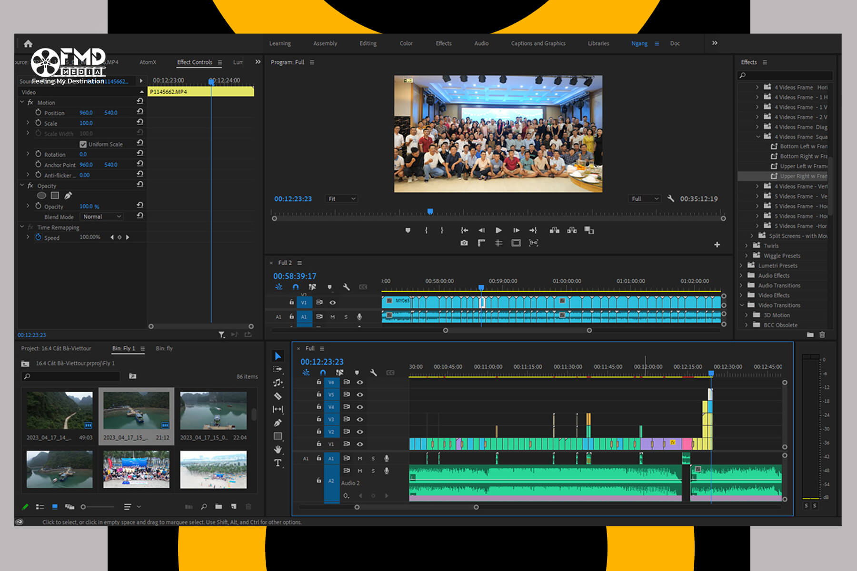The image size is (857, 571).
Task: Open the Blend Mode dropdown in Effect Controls
Action: pos(101,217)
